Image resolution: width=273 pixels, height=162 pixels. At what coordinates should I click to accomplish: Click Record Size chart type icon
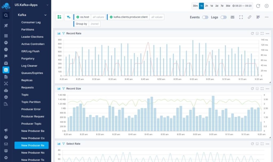click(x=59, y=88)
